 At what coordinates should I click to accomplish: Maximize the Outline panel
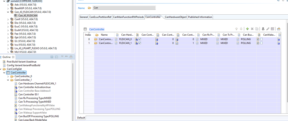71,57
